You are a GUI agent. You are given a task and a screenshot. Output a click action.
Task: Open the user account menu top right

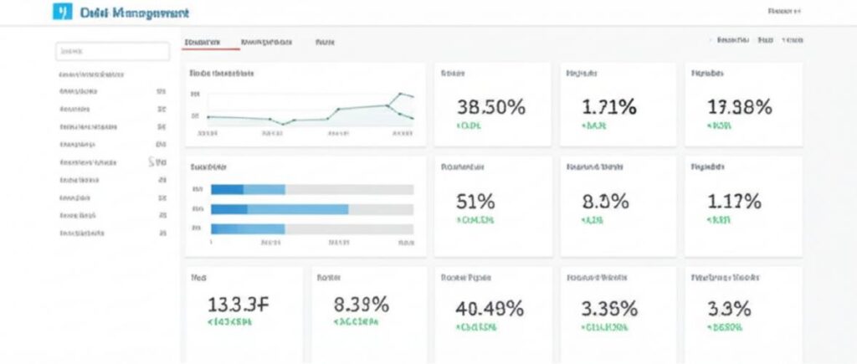tap(784, 11)
